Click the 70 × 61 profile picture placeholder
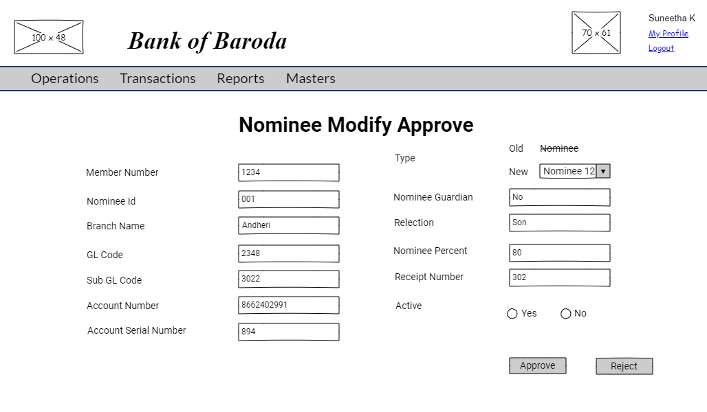Screen dimensions: 707x412 596,33
